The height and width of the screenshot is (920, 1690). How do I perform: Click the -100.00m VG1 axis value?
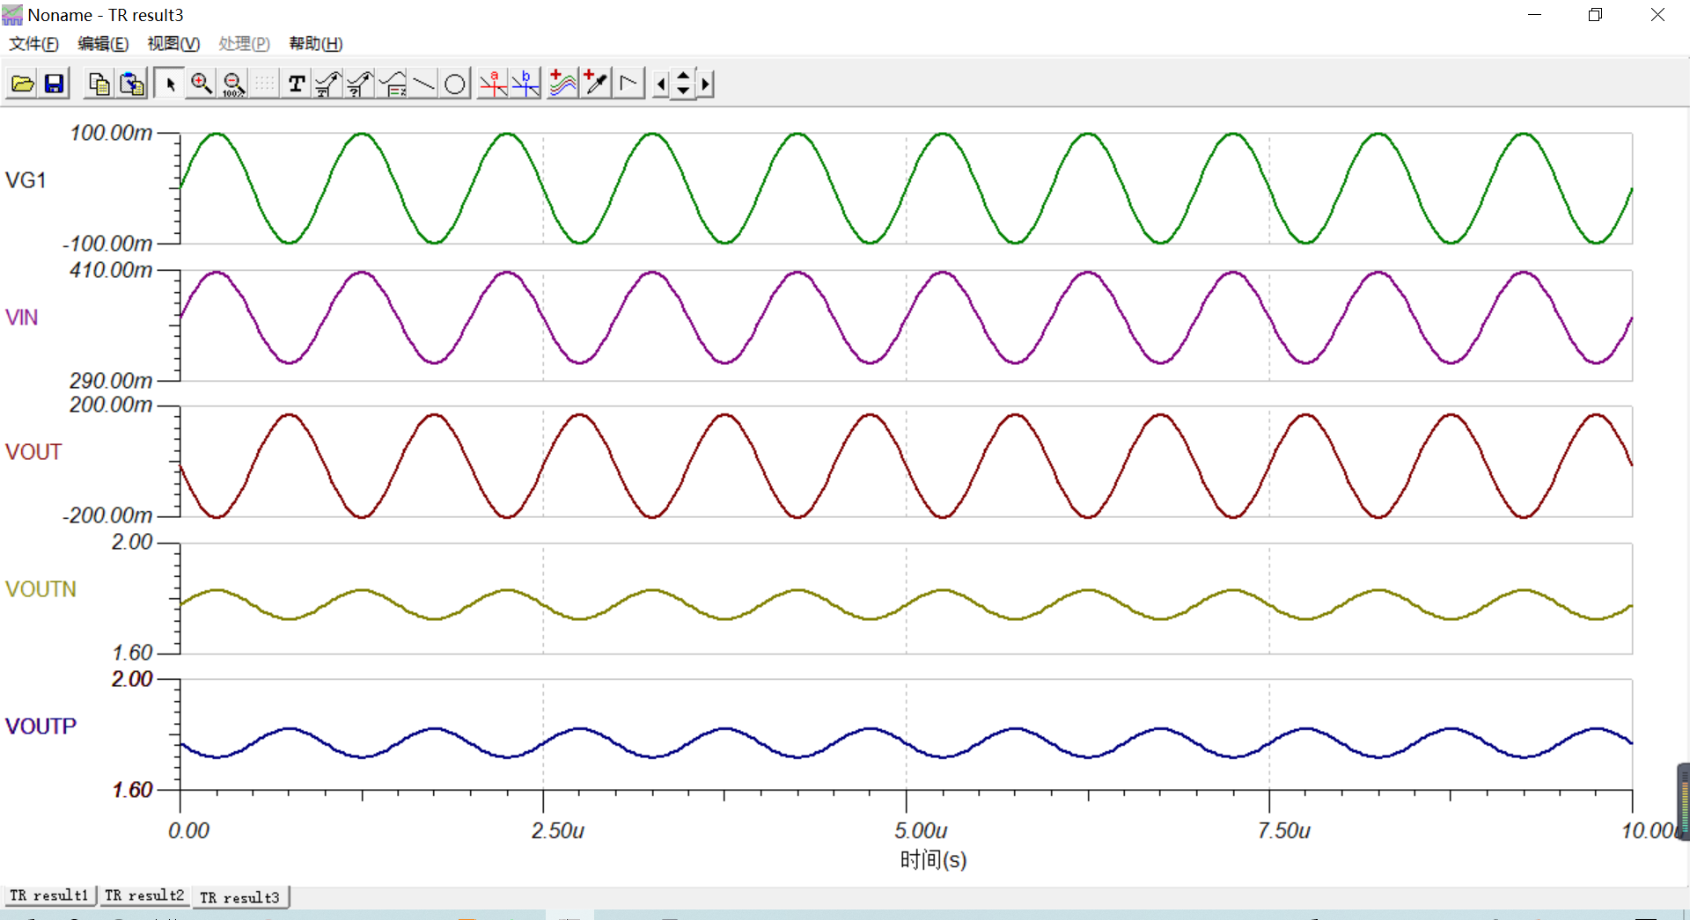click(107, 244)
